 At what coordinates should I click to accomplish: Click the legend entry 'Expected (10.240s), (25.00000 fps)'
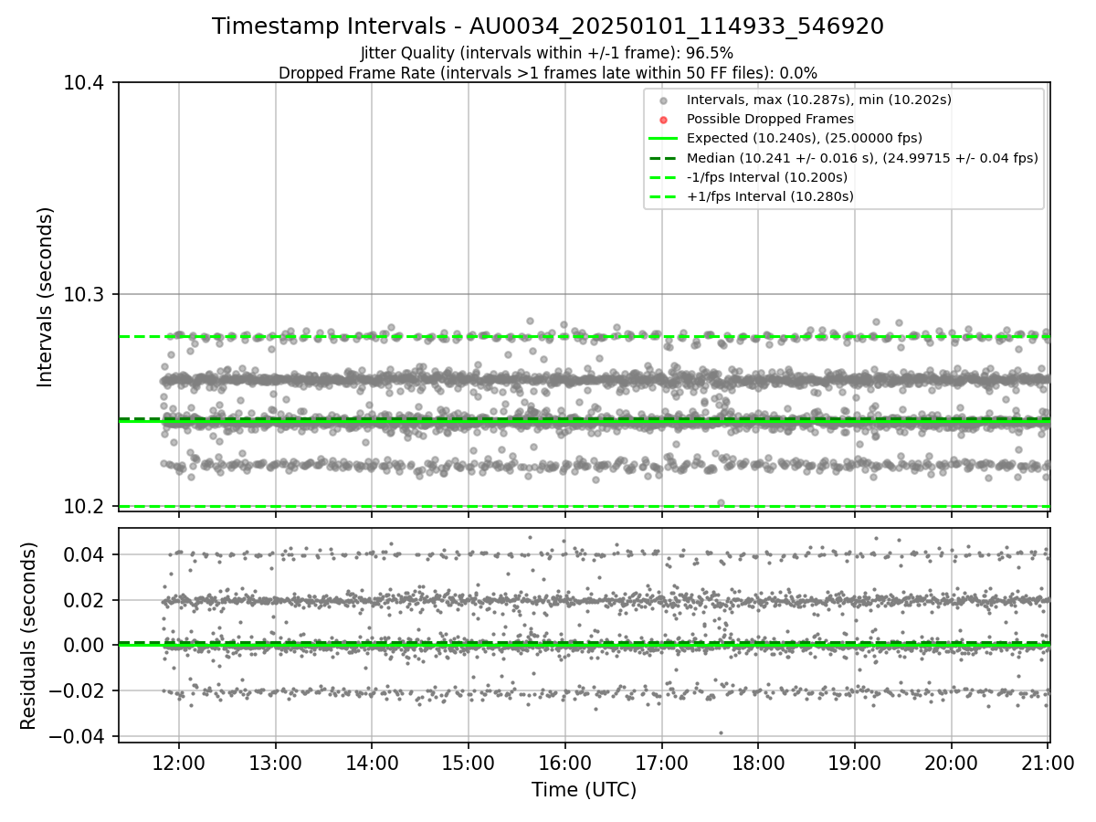coord(805,138)
